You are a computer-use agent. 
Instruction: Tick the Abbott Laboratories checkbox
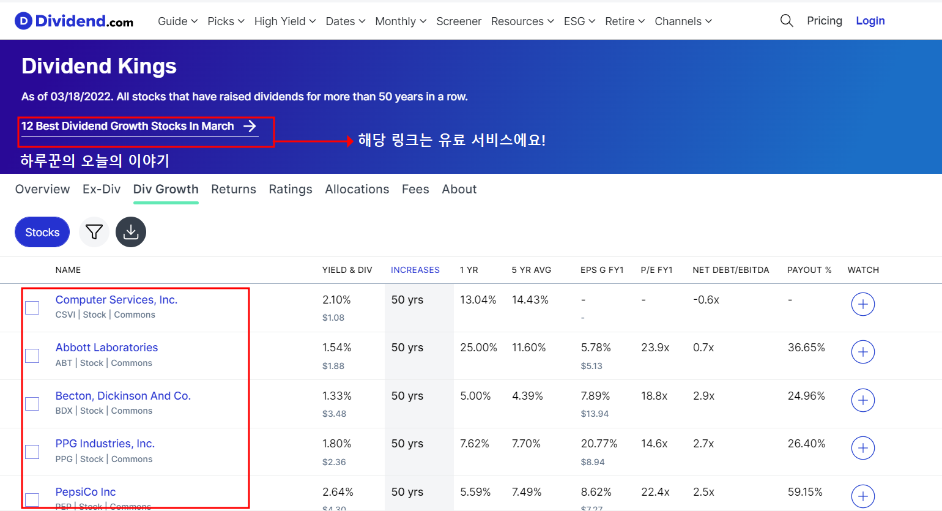click(32, 356)
